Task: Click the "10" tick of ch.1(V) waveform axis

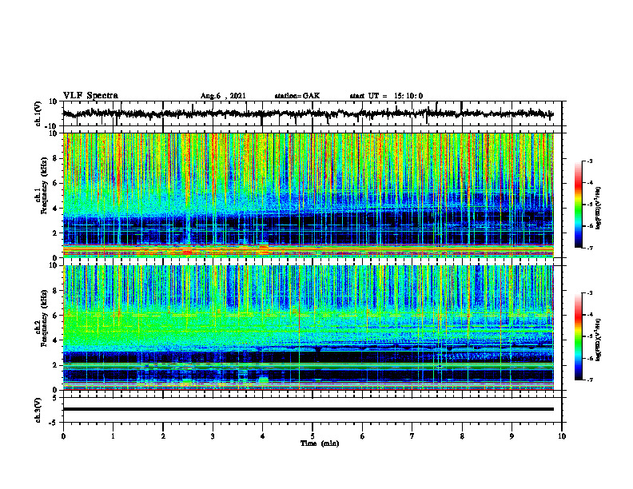Action: click(x=54, y=101)
